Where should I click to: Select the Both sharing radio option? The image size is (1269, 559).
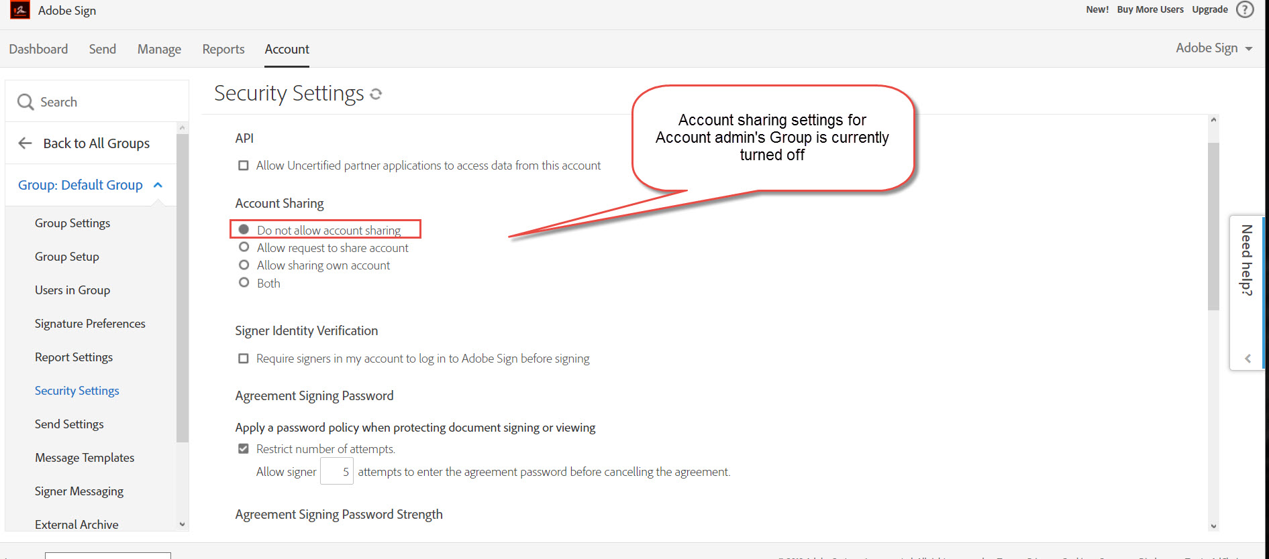pos(244,283)
